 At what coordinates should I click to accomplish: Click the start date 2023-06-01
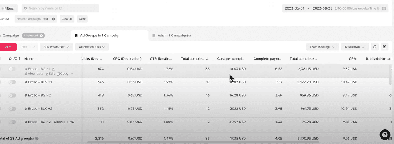point(294,8)
